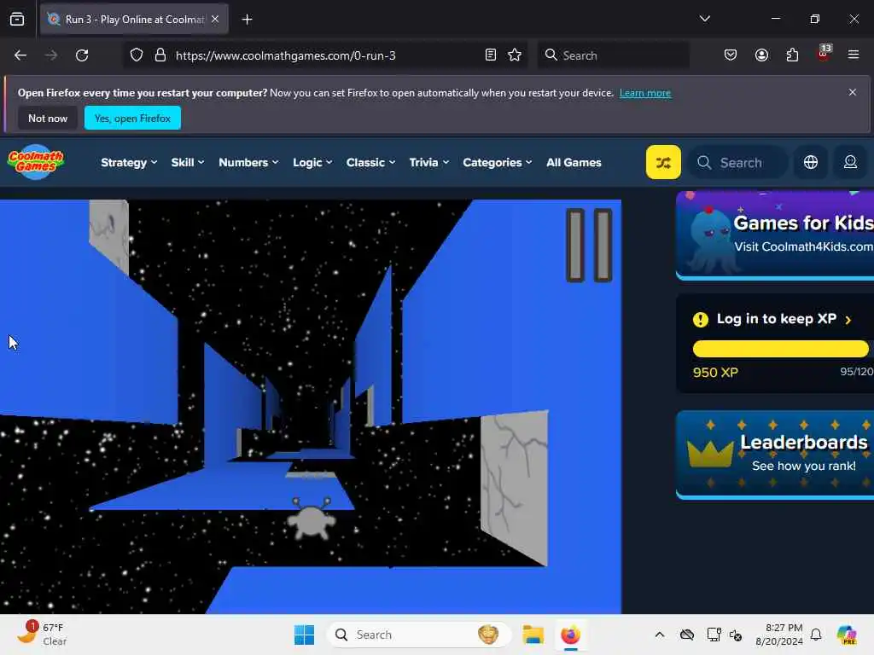Open the Pocket save icon
Screen dimensions: 874x655
click(x=731, y=55)
